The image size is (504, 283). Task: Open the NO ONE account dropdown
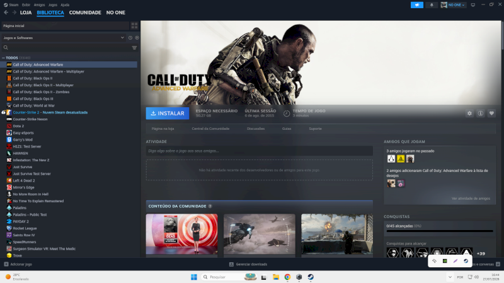(x=453, y=5)
